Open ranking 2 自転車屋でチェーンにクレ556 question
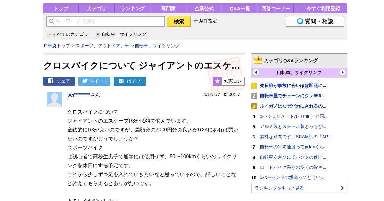The image size is (384, 201). pyautogui.click(x=292, y=96)
